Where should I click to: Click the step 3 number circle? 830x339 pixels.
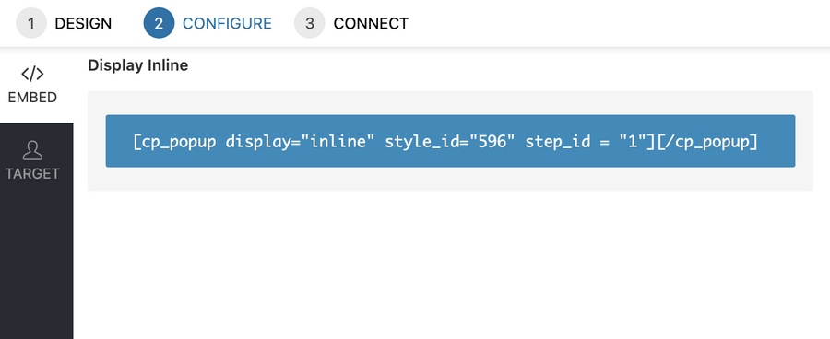click(x=310, y=23)
